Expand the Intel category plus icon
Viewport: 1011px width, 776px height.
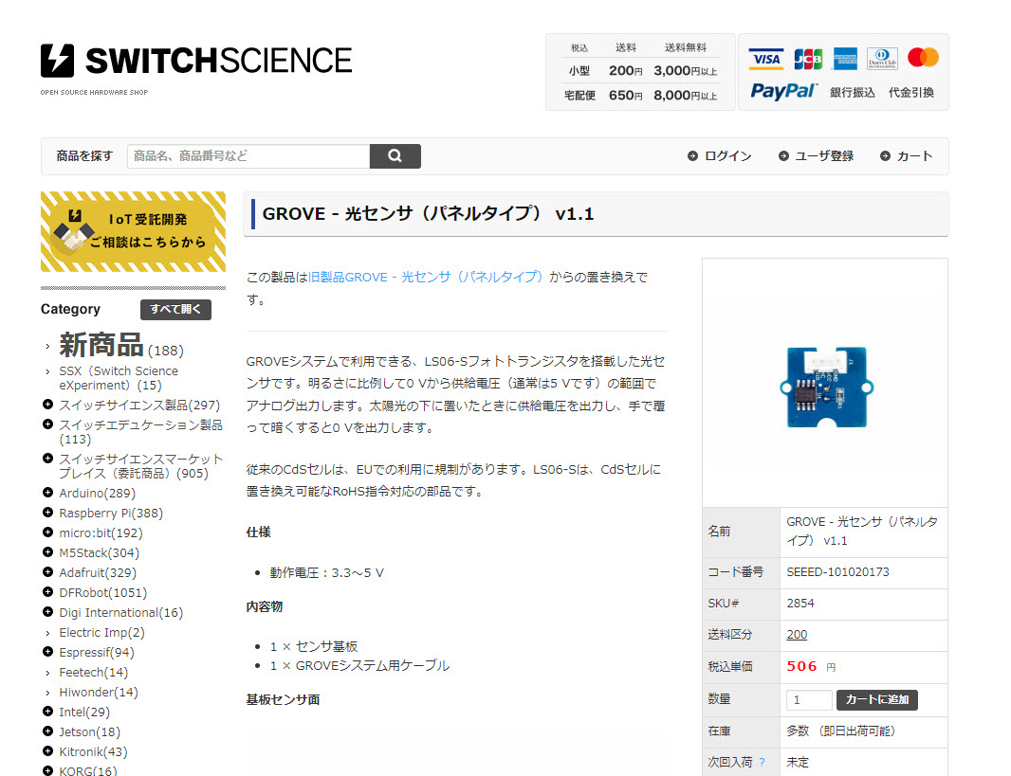coord(47,712)
